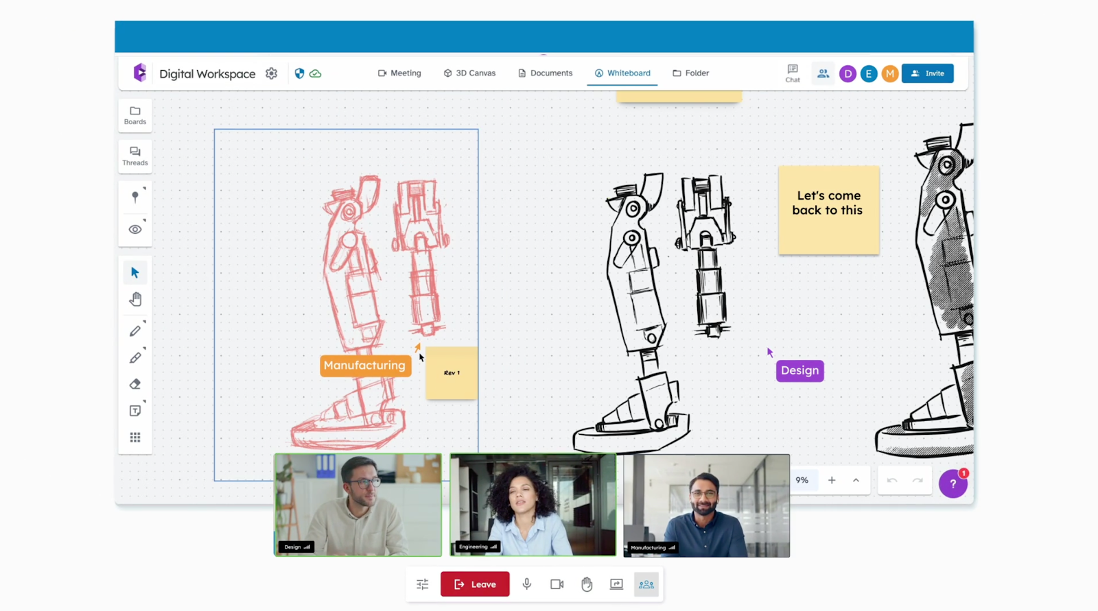1098x611 pixels.
Task: Switch to the Meeting tab
Action: point(399,73)
